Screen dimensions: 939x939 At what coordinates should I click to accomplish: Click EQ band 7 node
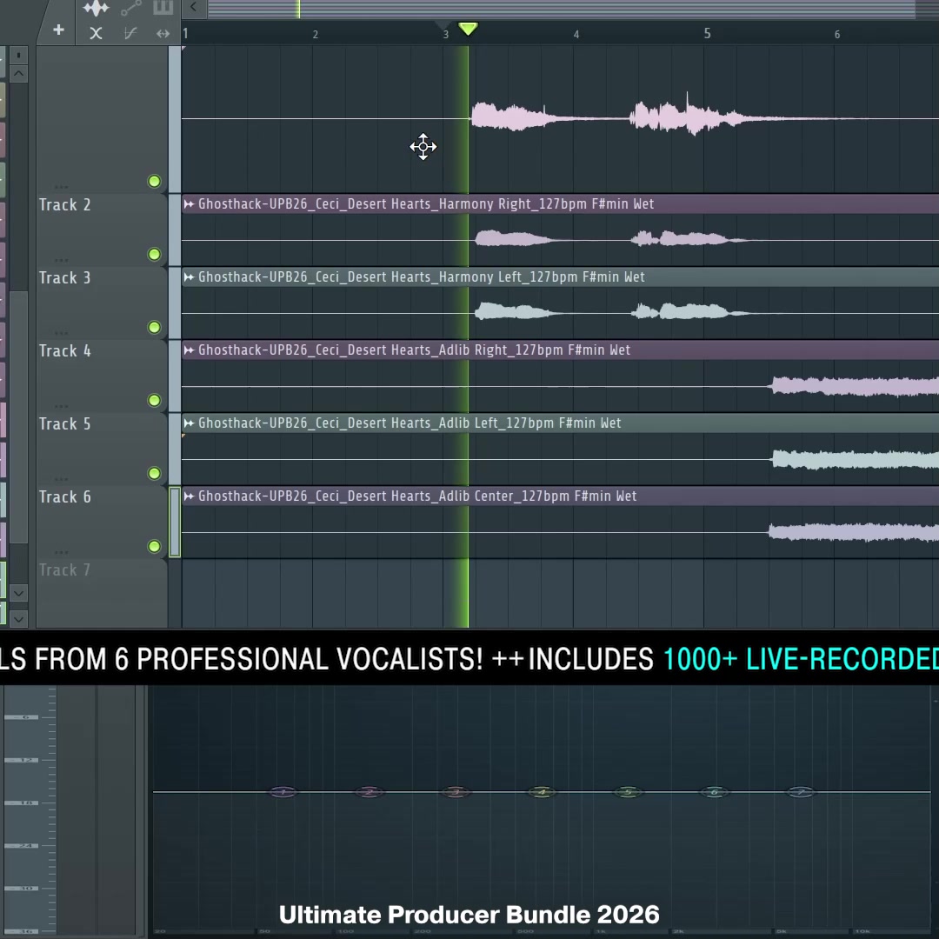point(801,792)
